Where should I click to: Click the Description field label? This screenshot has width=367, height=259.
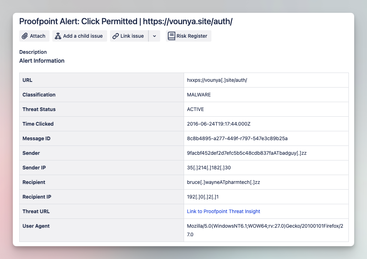(x=33, y=52)
